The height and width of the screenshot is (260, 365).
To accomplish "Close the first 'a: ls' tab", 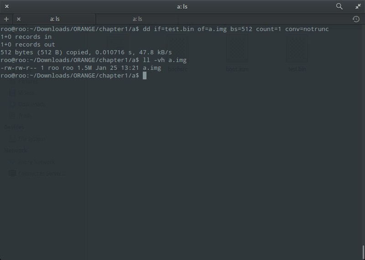I will (18, 19).
